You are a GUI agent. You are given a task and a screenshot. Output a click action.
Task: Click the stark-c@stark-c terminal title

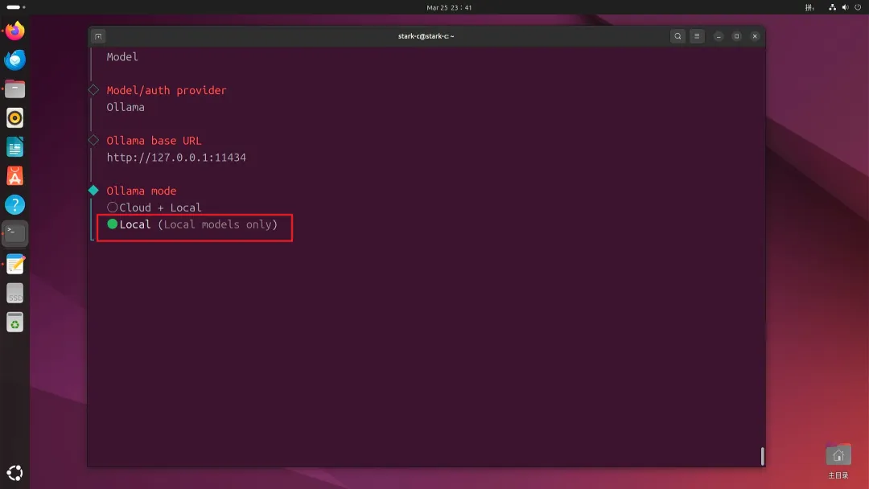[426, 36]
